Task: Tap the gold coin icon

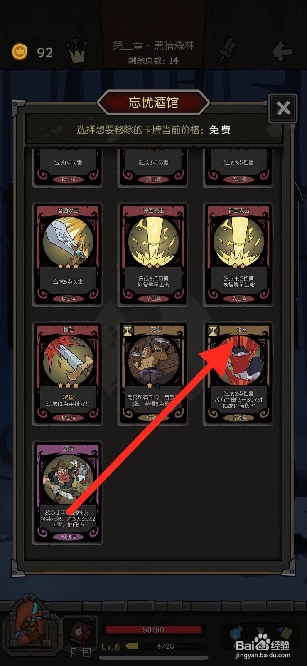Action: [x=19, y=52]
